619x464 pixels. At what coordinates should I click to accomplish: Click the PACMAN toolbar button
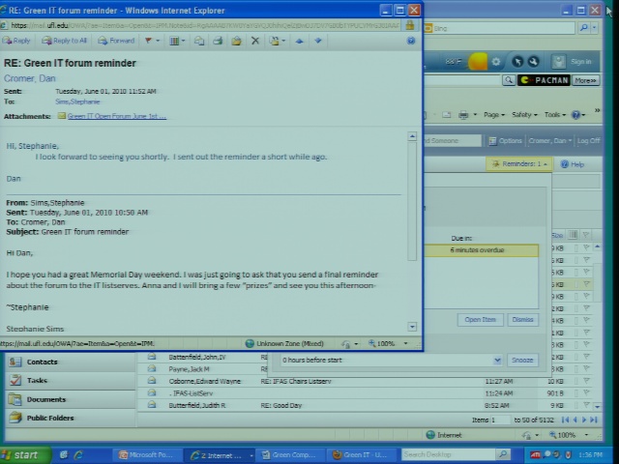tap(544, 80)
